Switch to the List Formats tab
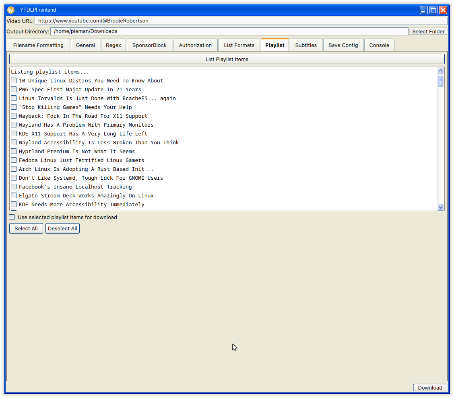Screen dimensions: 454x398 pos(239,45)
